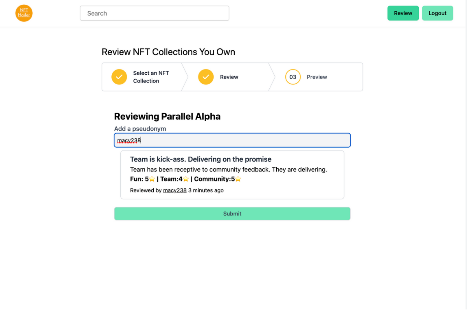The height and width of the screenshot is (311, 467).
Task: Open the Review step label
Action: tap(229, 77)
